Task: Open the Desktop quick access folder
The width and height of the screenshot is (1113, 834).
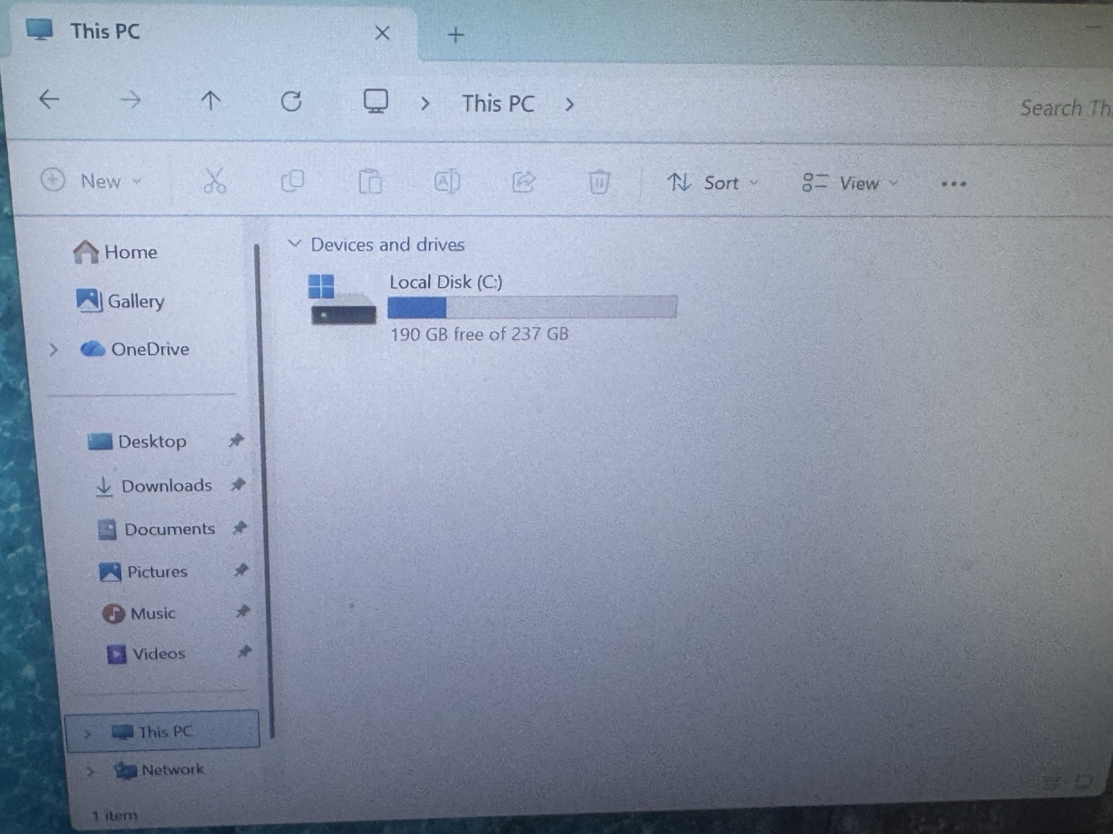Action: 137,441
